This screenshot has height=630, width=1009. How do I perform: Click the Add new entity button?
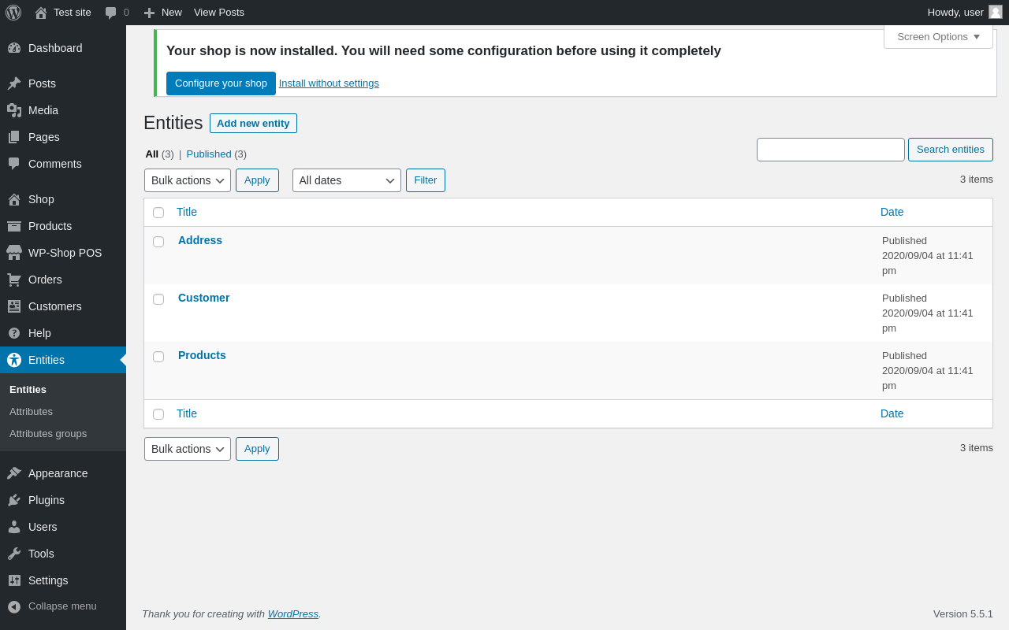pos(253,124)
